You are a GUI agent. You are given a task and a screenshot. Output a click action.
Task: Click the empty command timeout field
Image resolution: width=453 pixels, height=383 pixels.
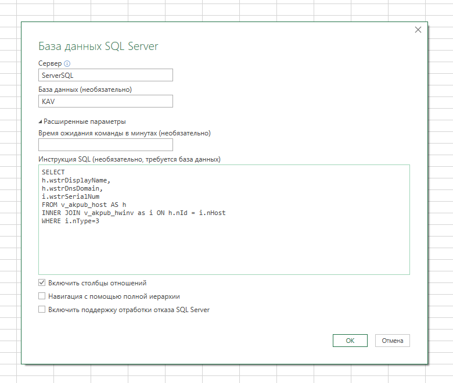tap(106, 145)
